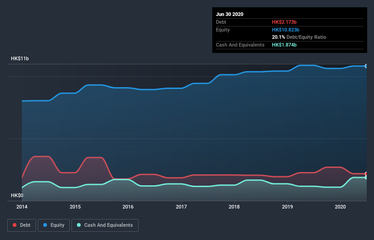Click the Equity line end marker dot
Viewport: 374px width, 240px height.
(x=366, y=66)
